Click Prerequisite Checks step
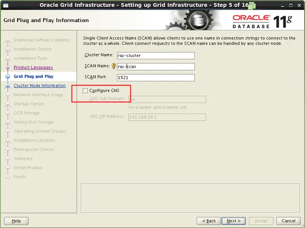 click(x=34, y=149)
